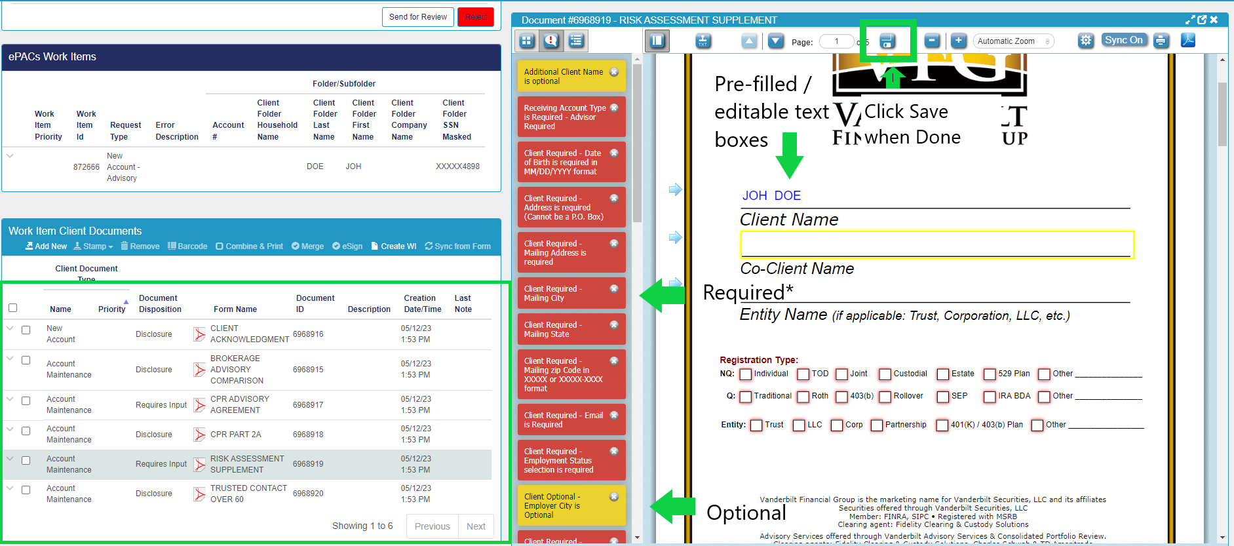Open the Stamp dropdown menu
The image size is (1234, 546).
tap(93, 246)
